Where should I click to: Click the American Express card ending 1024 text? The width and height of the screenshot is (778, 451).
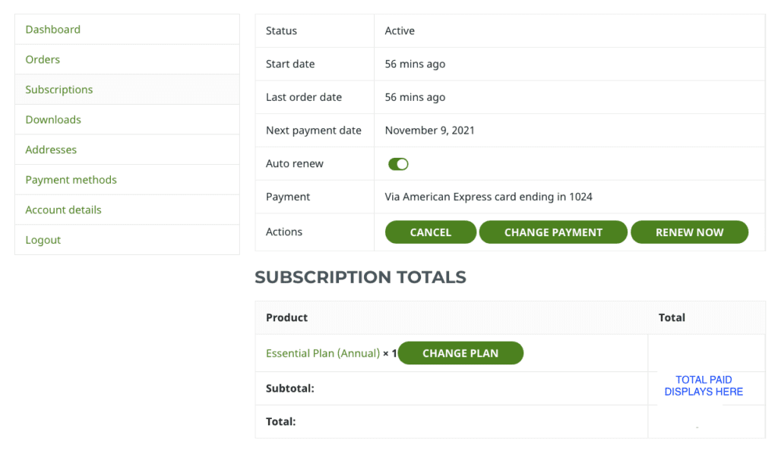click(x=488, y=197)
